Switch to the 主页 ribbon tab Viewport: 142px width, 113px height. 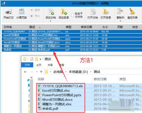(39, 65)
